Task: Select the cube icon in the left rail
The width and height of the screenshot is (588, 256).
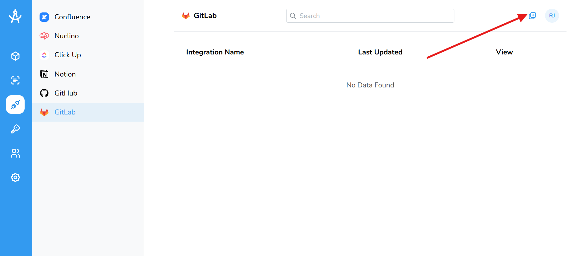Action: [x=15, y=56]
